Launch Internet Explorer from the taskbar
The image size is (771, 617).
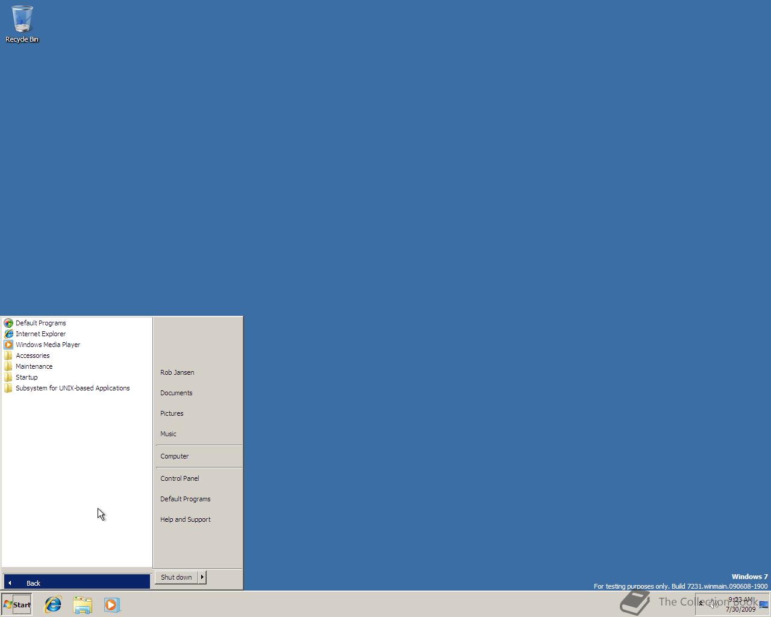tap(53, 604)
